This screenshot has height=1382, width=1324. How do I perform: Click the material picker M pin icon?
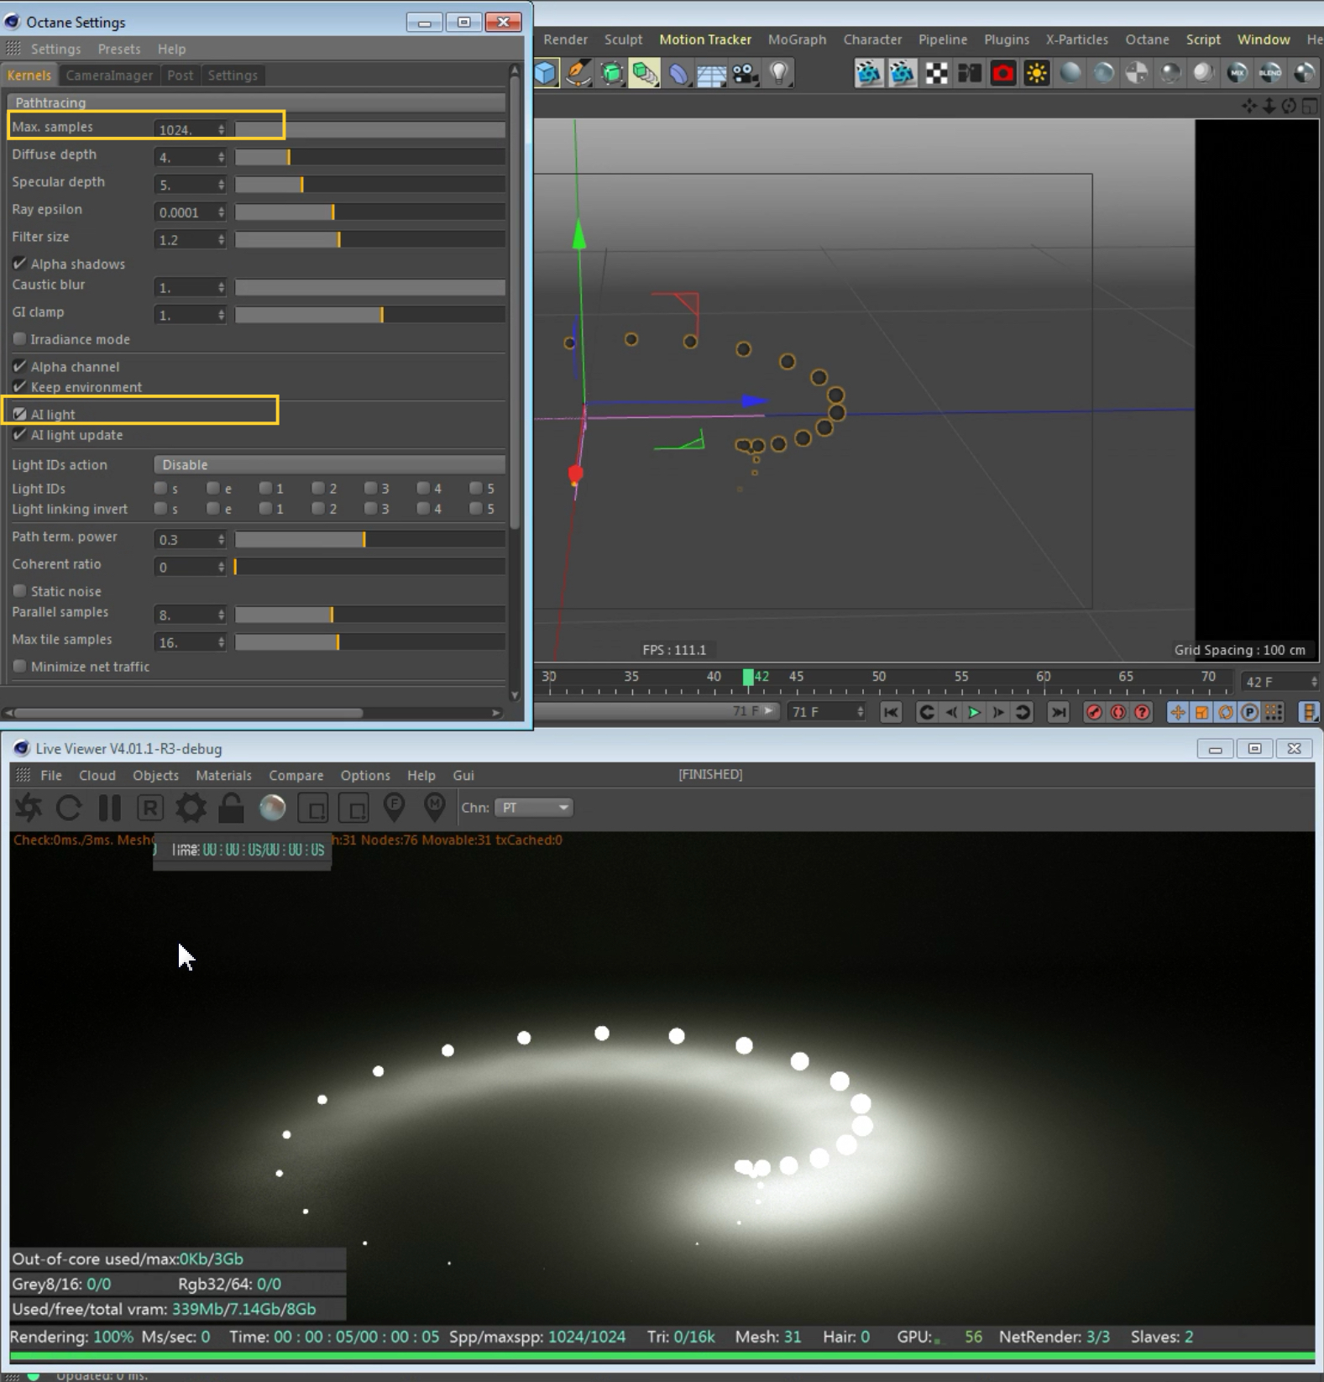[434, 808]
